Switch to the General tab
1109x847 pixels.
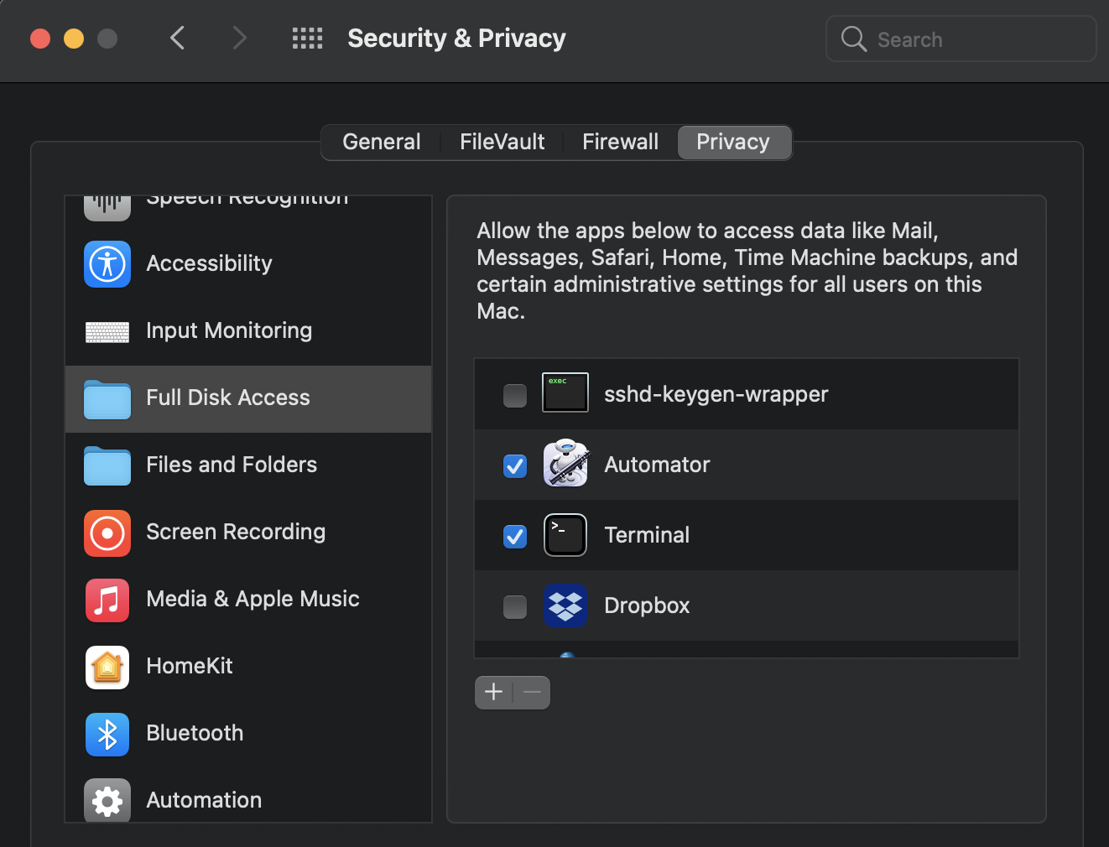pyautogui.click(x=382, y=143)
